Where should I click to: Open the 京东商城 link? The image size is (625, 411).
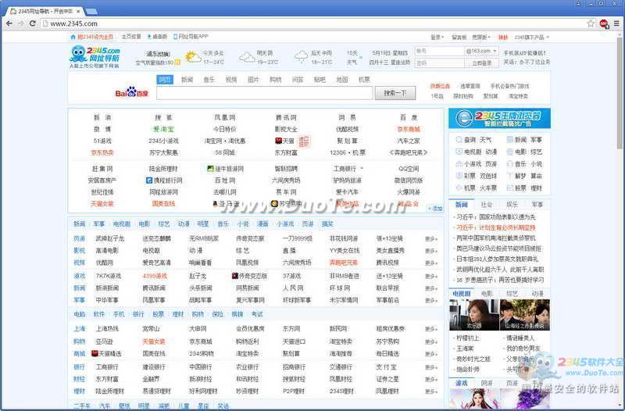409,129
